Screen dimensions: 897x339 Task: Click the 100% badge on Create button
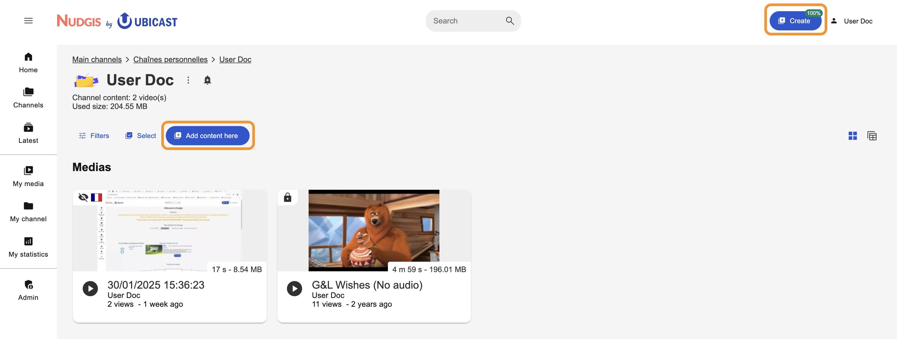813,13
